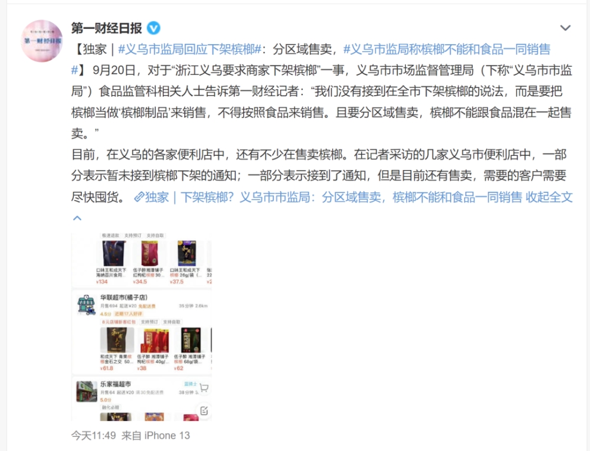Click 收起全文 to collapse the post
590x451 pixels.
pyautogui.click(x=549, y=197)
